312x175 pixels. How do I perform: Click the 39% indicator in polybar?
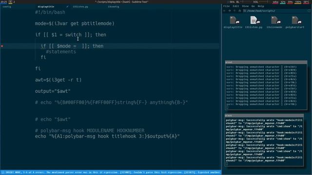pos(290,2)
